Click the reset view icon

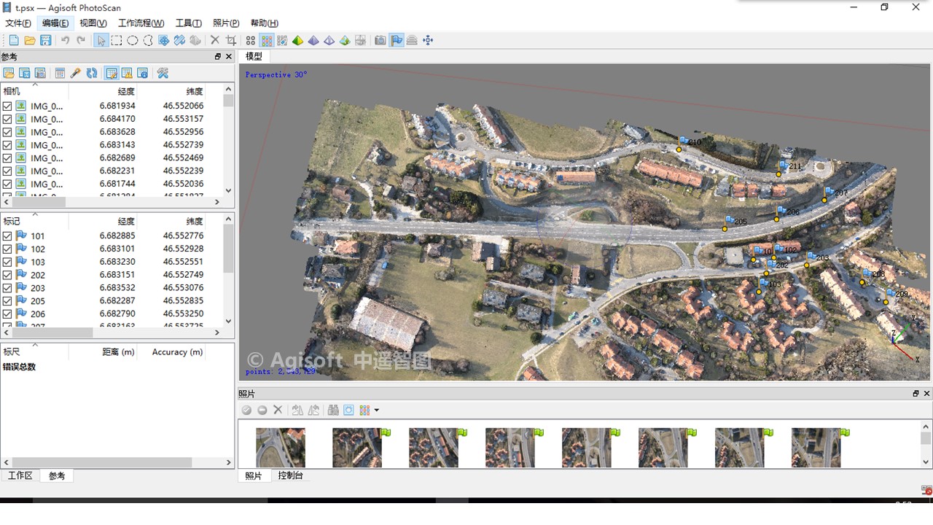click(428, 41)
